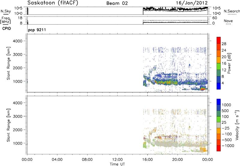Click the pcp 9211 text
Image resolution: width=240 pixels, height=166 pixels.
coord(37,30)
